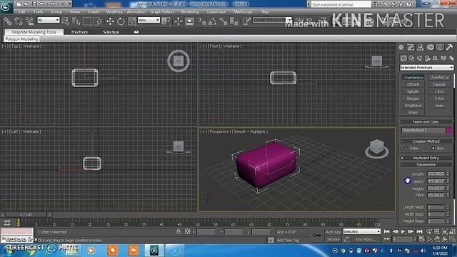
Task: Click the Spindle primitive button
Action: point(413,91)
